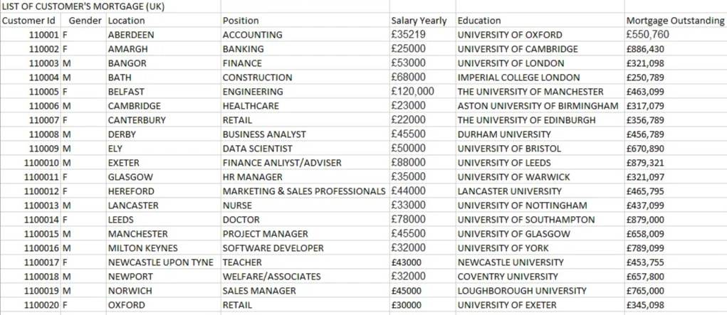This screenshot has height=315, width=727.
Task: Click the customer ID 110005 cell
Action: point(44,92)
